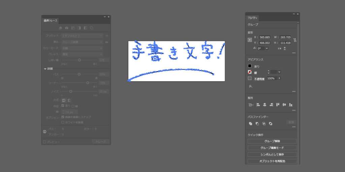Click the Pathfinder Intersect icon

click(264, 124)
